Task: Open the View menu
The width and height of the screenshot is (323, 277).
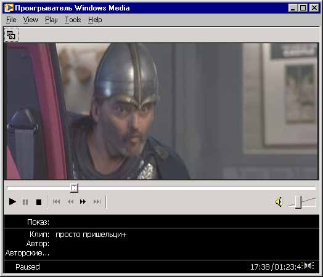Action: click(30, 20)
